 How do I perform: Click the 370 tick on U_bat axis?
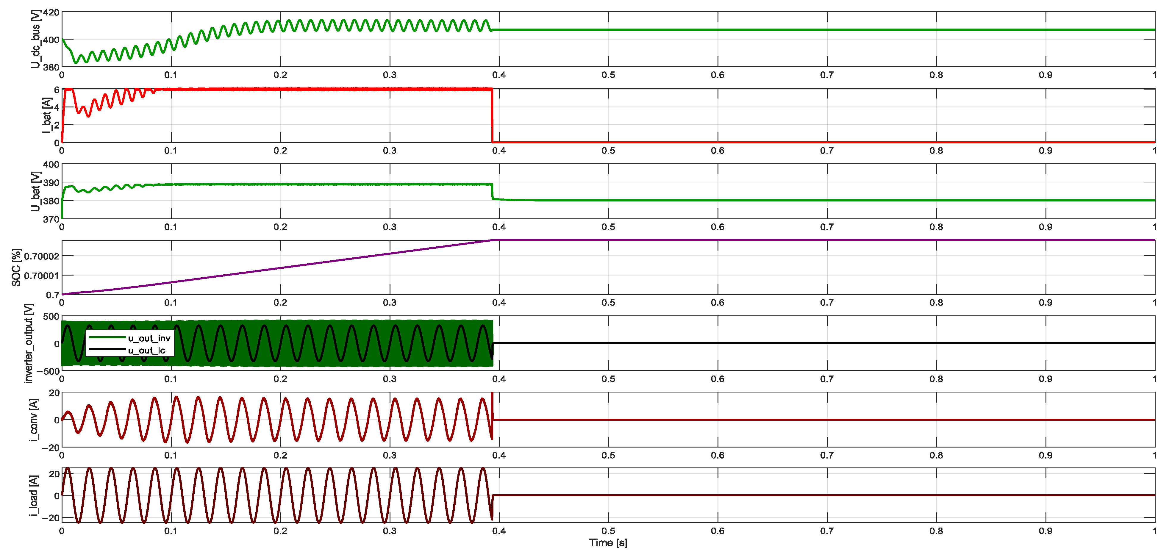pos(51,219)
